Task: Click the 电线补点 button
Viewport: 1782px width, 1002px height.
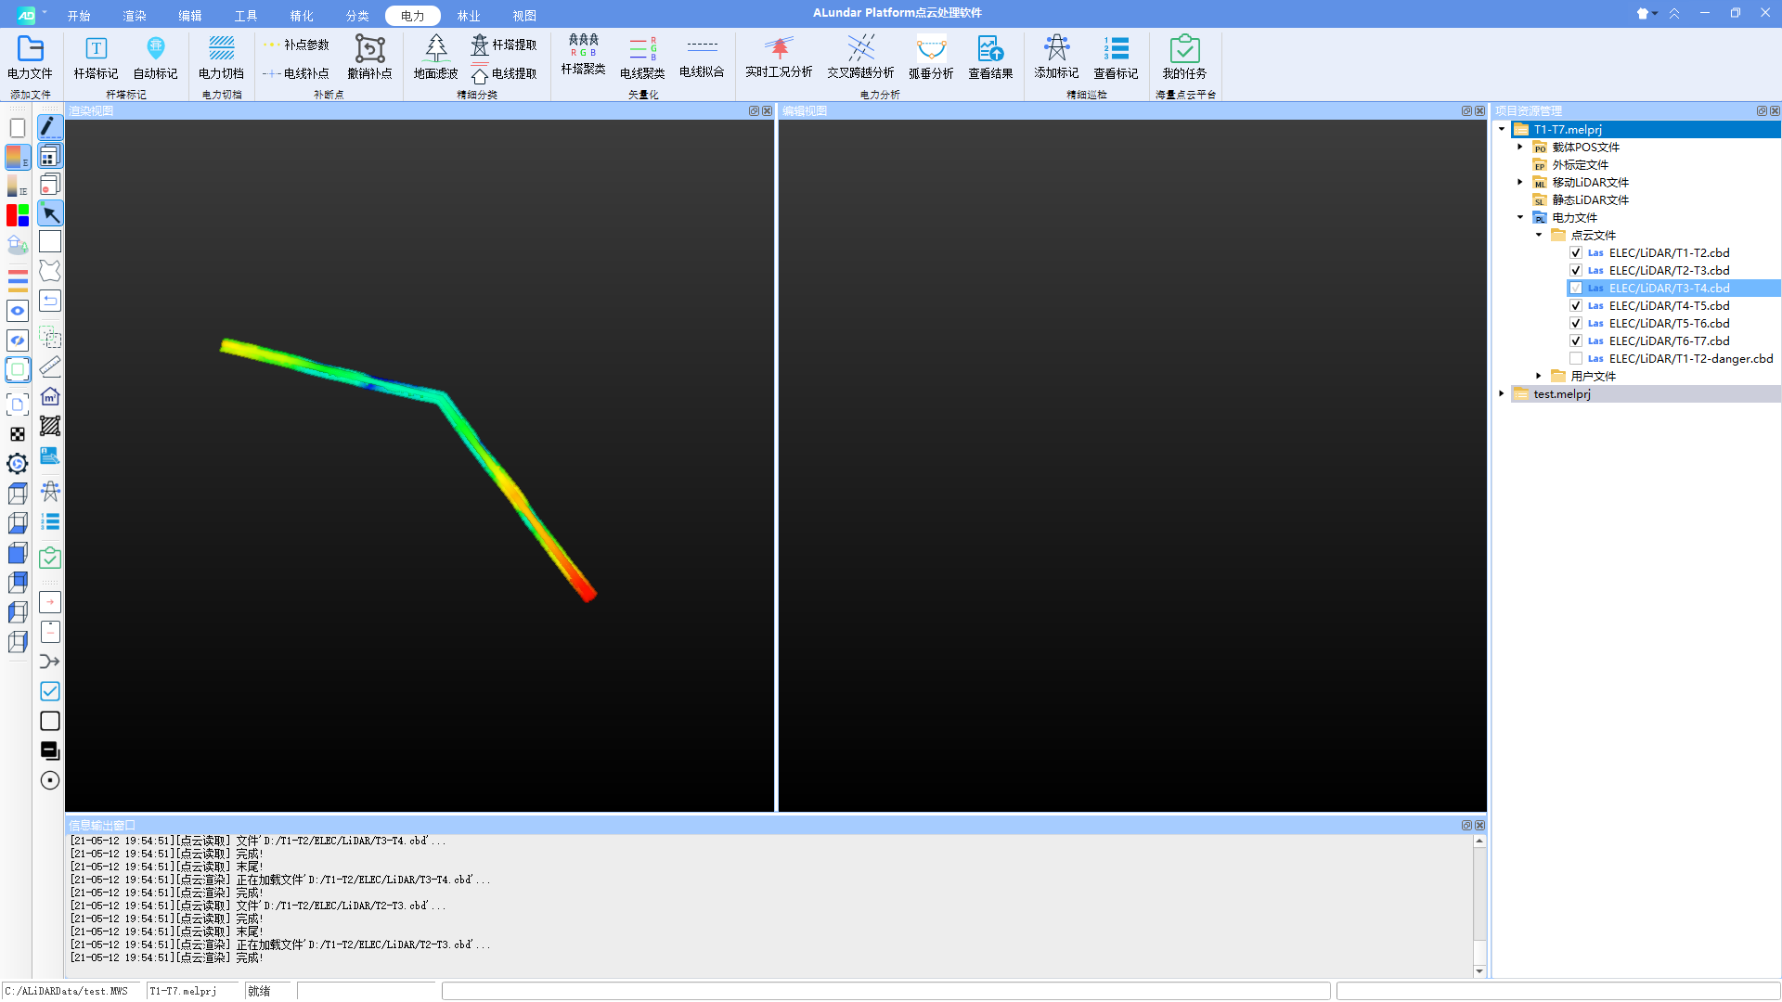Action: point(296,73)
